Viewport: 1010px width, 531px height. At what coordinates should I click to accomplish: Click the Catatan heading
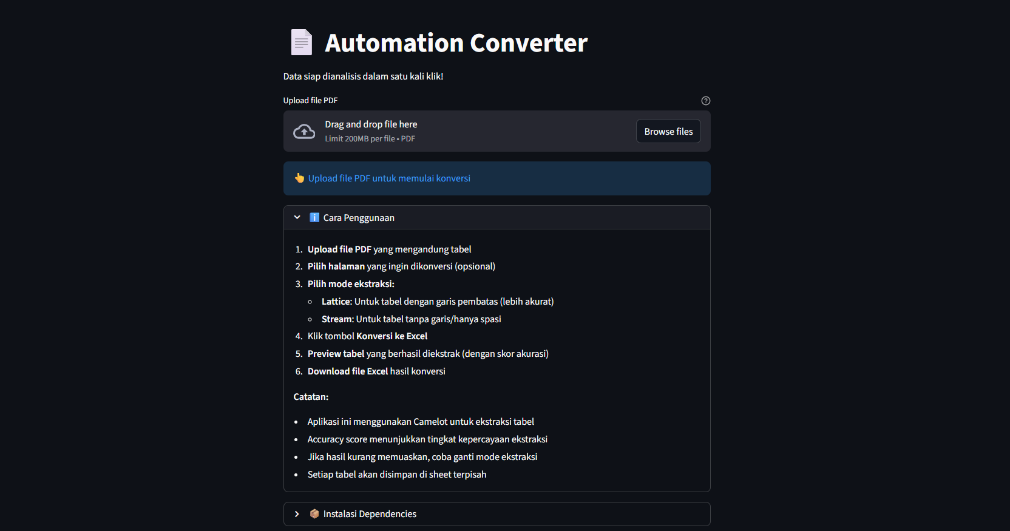click(x=311, y=397)
